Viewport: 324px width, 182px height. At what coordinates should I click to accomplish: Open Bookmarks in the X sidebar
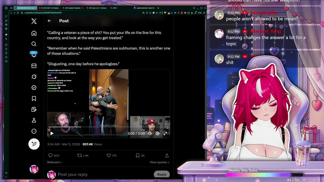click(34, 99)
